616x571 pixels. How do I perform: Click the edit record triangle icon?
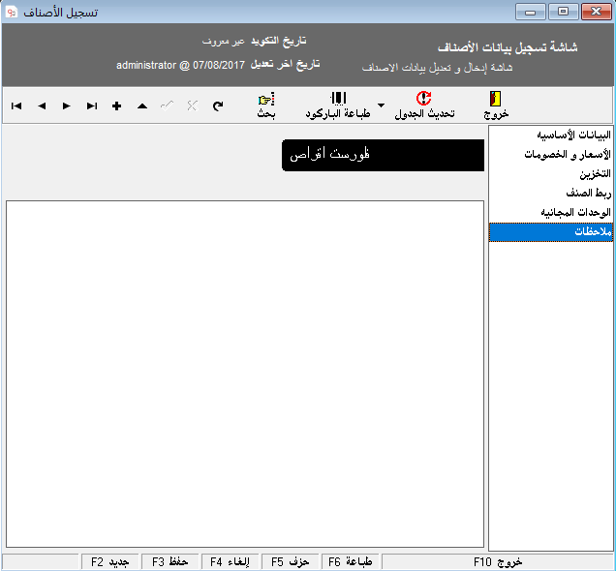142,105
